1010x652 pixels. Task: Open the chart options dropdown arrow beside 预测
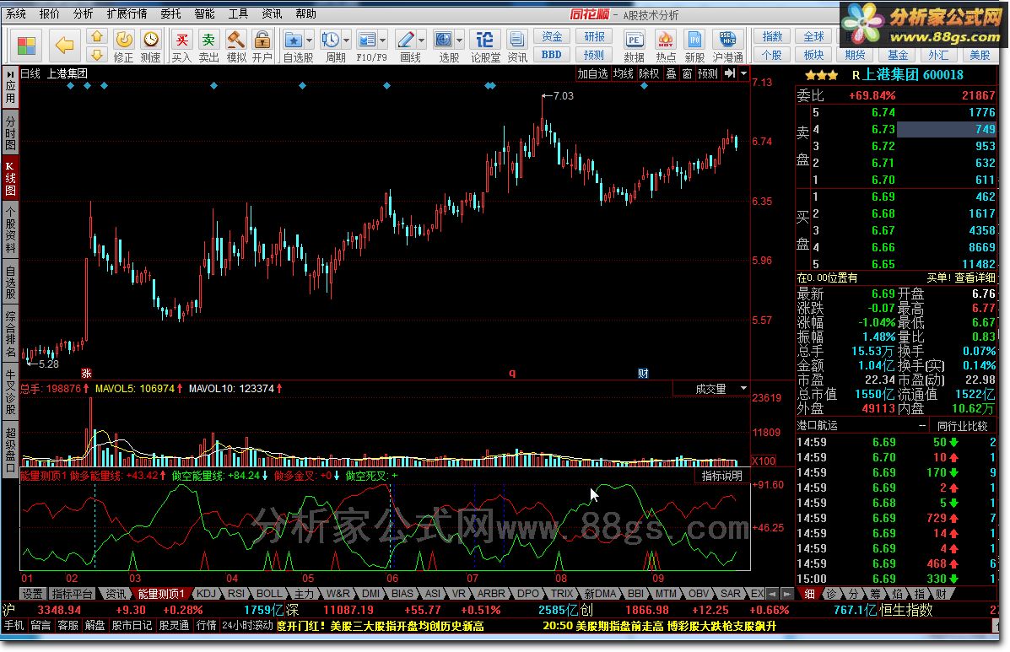pyautogui.click(x=744, y=74)
